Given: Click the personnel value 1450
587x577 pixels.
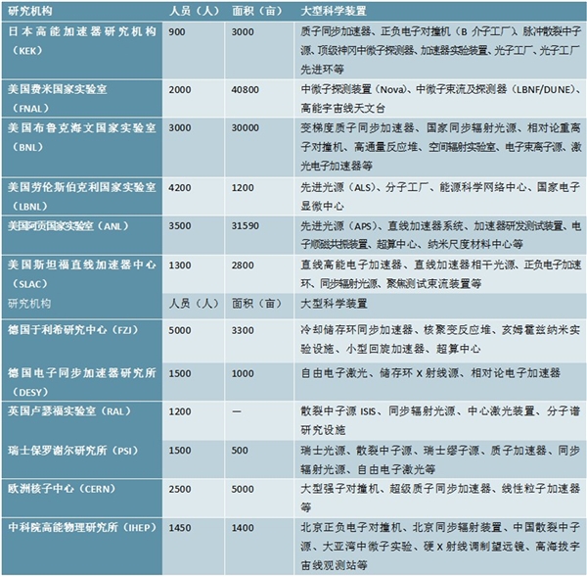Looking at the screenshot, I should pyautogui.click(x=180, y=527).
